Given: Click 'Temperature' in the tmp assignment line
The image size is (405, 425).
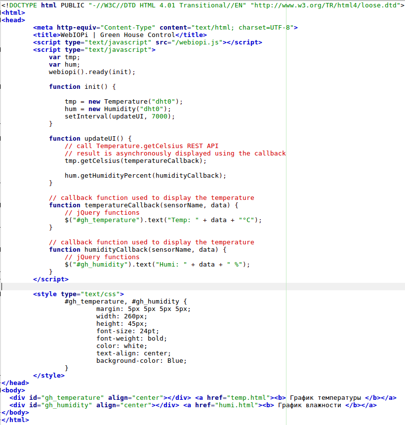Looking at the screenshot, I should coord(126,102).
